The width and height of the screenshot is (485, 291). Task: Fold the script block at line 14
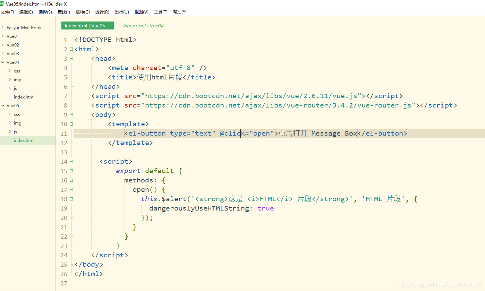point(71,162)
